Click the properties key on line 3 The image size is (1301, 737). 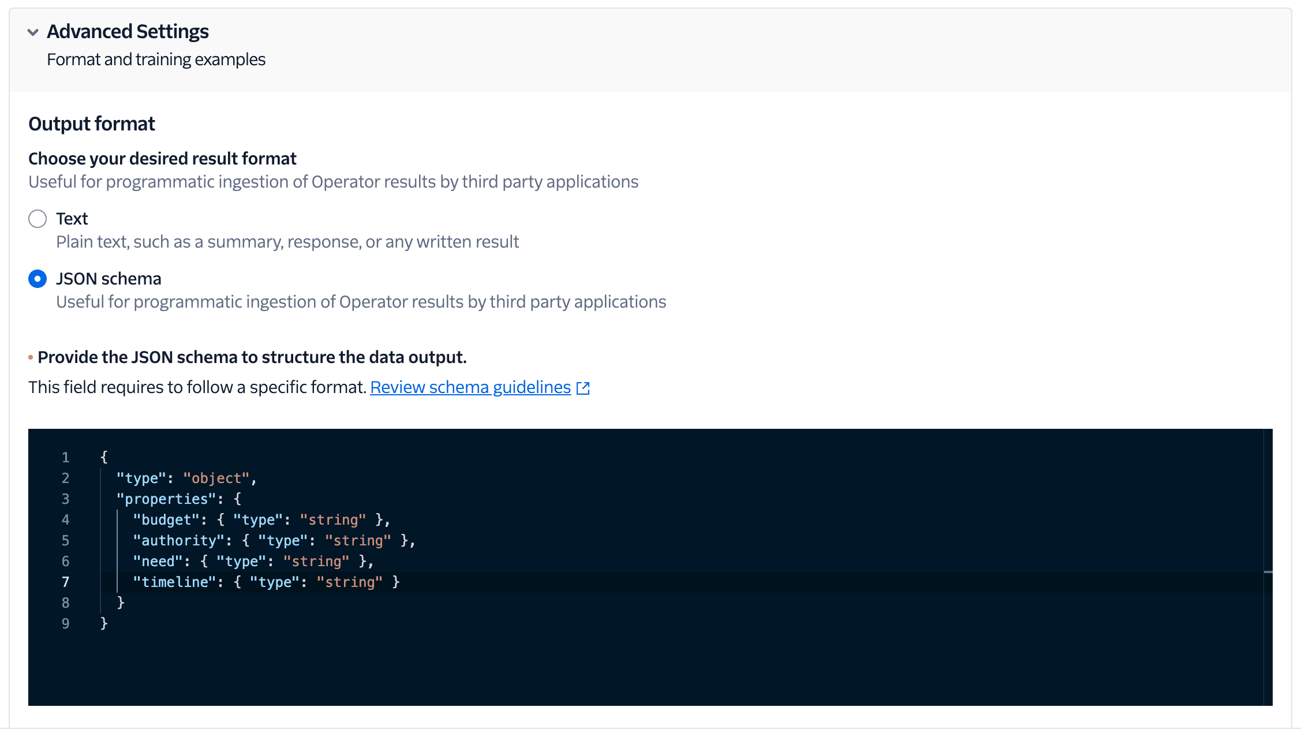point(167,499)
